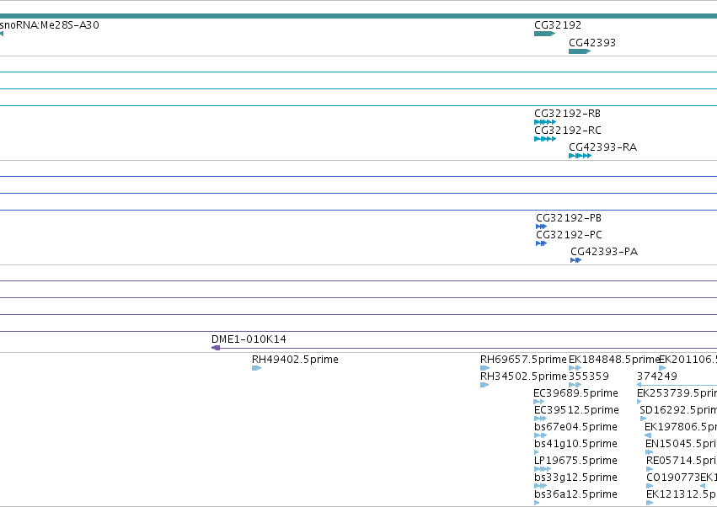The image size is (717, 507).
Task: Click the RH69657.5prime EST glyph
Action: (484, 368)
